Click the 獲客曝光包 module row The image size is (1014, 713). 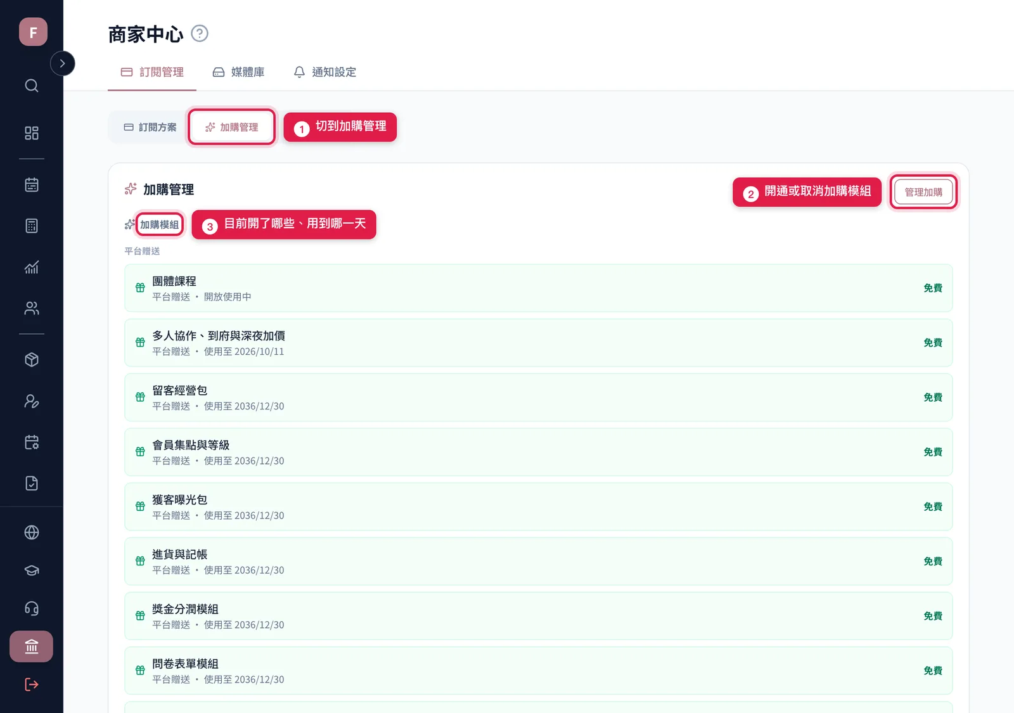(539, 506)
